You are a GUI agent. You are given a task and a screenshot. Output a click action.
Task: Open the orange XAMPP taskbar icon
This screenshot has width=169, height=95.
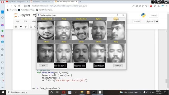[88, 92]
